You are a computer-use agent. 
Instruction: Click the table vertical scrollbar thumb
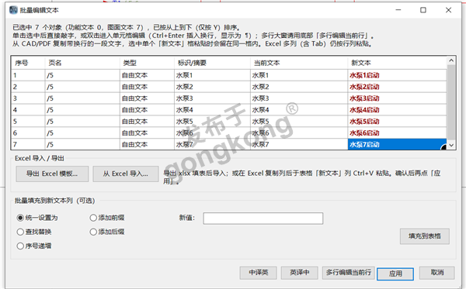pos(451,102)
